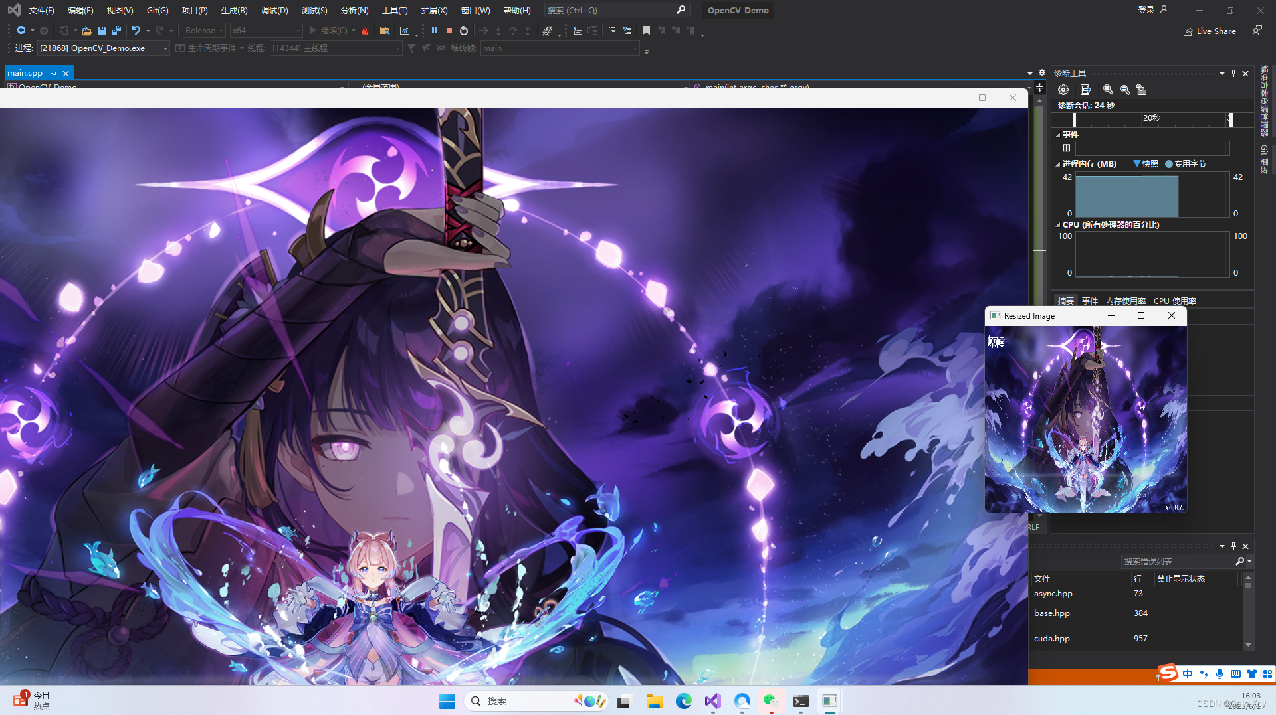Click the hot reload flame icon
The image size is (1276, 715).
pyautogui.click(x=365, y=31)
